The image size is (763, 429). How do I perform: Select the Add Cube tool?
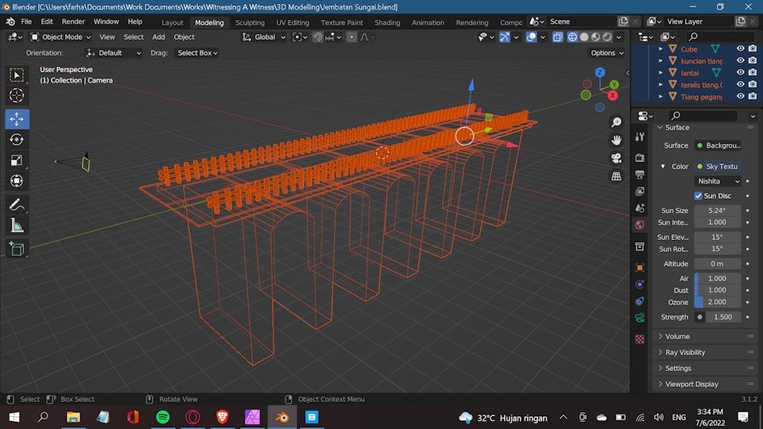point(17,249)
